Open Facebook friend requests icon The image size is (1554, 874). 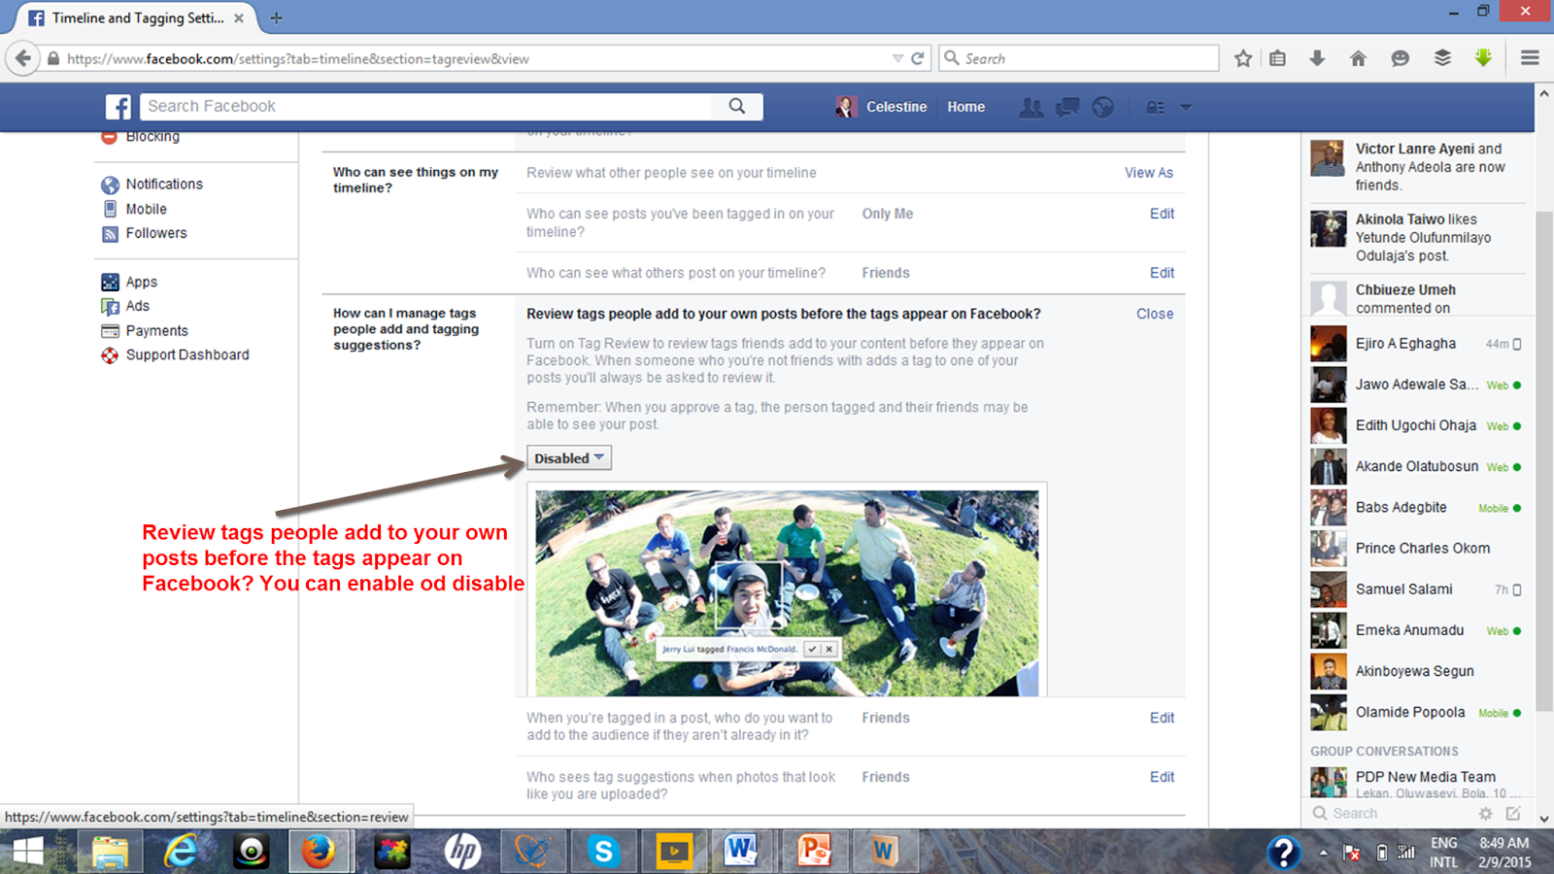[x=1030, y=107]
